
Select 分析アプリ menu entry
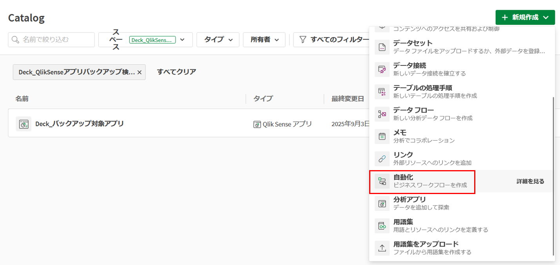(x=462, y=203)
